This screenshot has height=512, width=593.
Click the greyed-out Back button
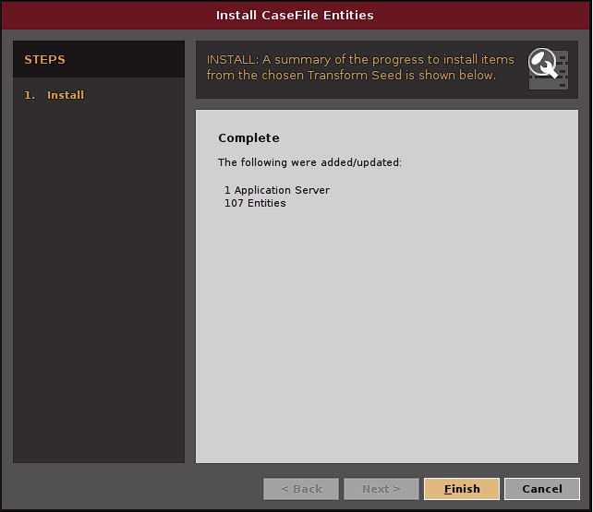pyautogui.click(x=301, y=489)
